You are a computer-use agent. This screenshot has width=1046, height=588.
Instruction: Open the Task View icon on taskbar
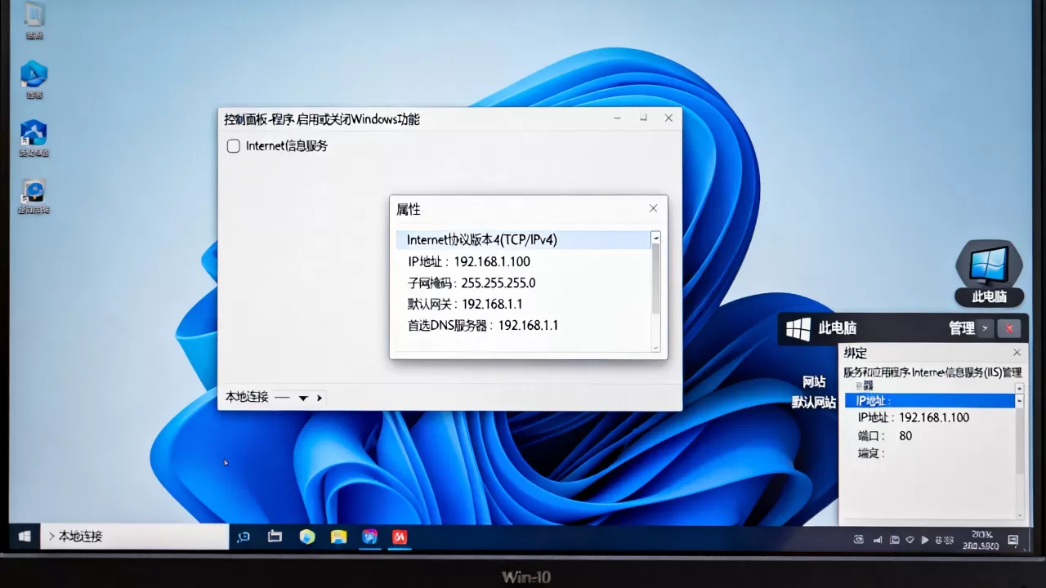pos(275,537)
